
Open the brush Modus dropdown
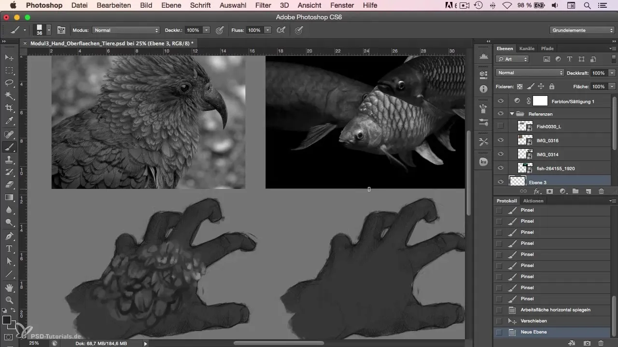click(126, 30)
